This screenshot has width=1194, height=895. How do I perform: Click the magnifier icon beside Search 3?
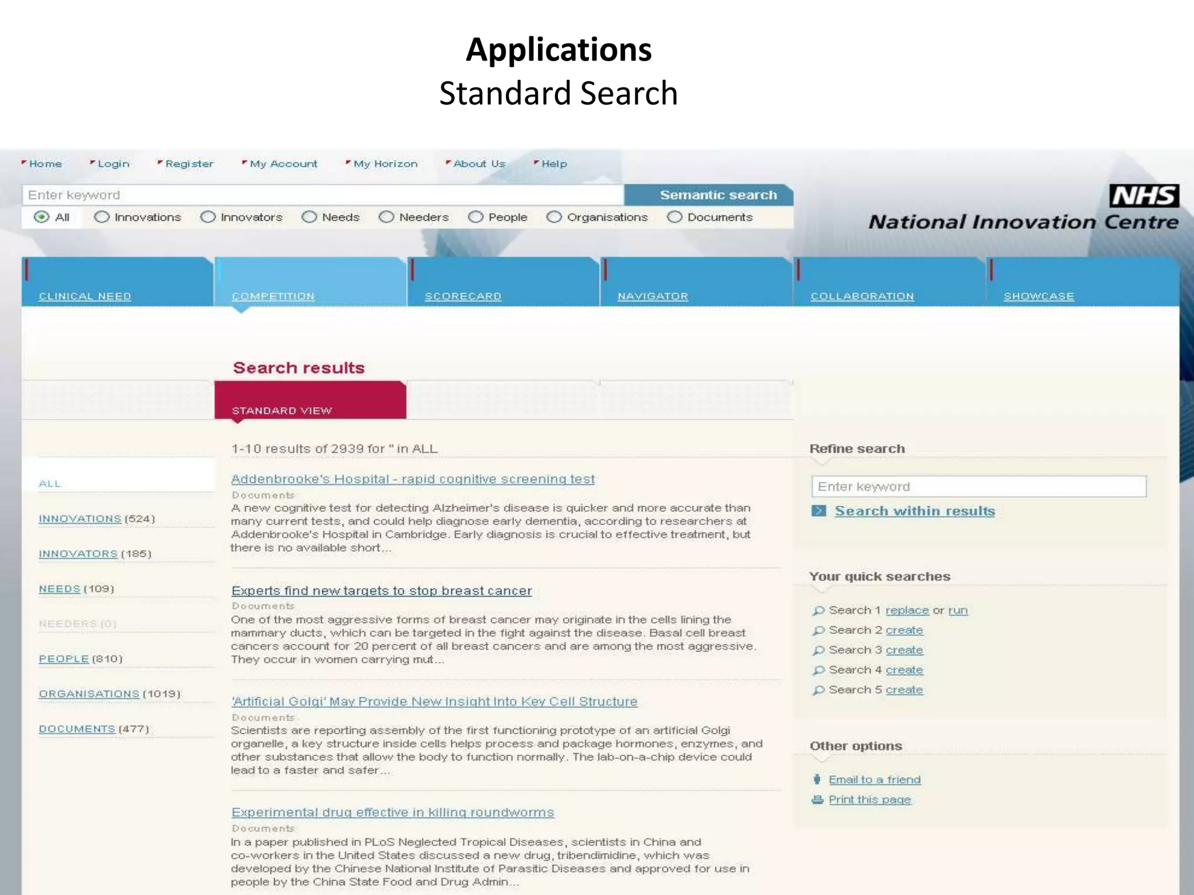(819, 650)
